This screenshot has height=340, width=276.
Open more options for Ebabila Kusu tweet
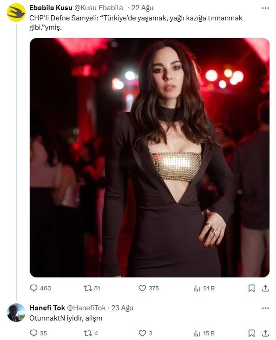(265, 8)
